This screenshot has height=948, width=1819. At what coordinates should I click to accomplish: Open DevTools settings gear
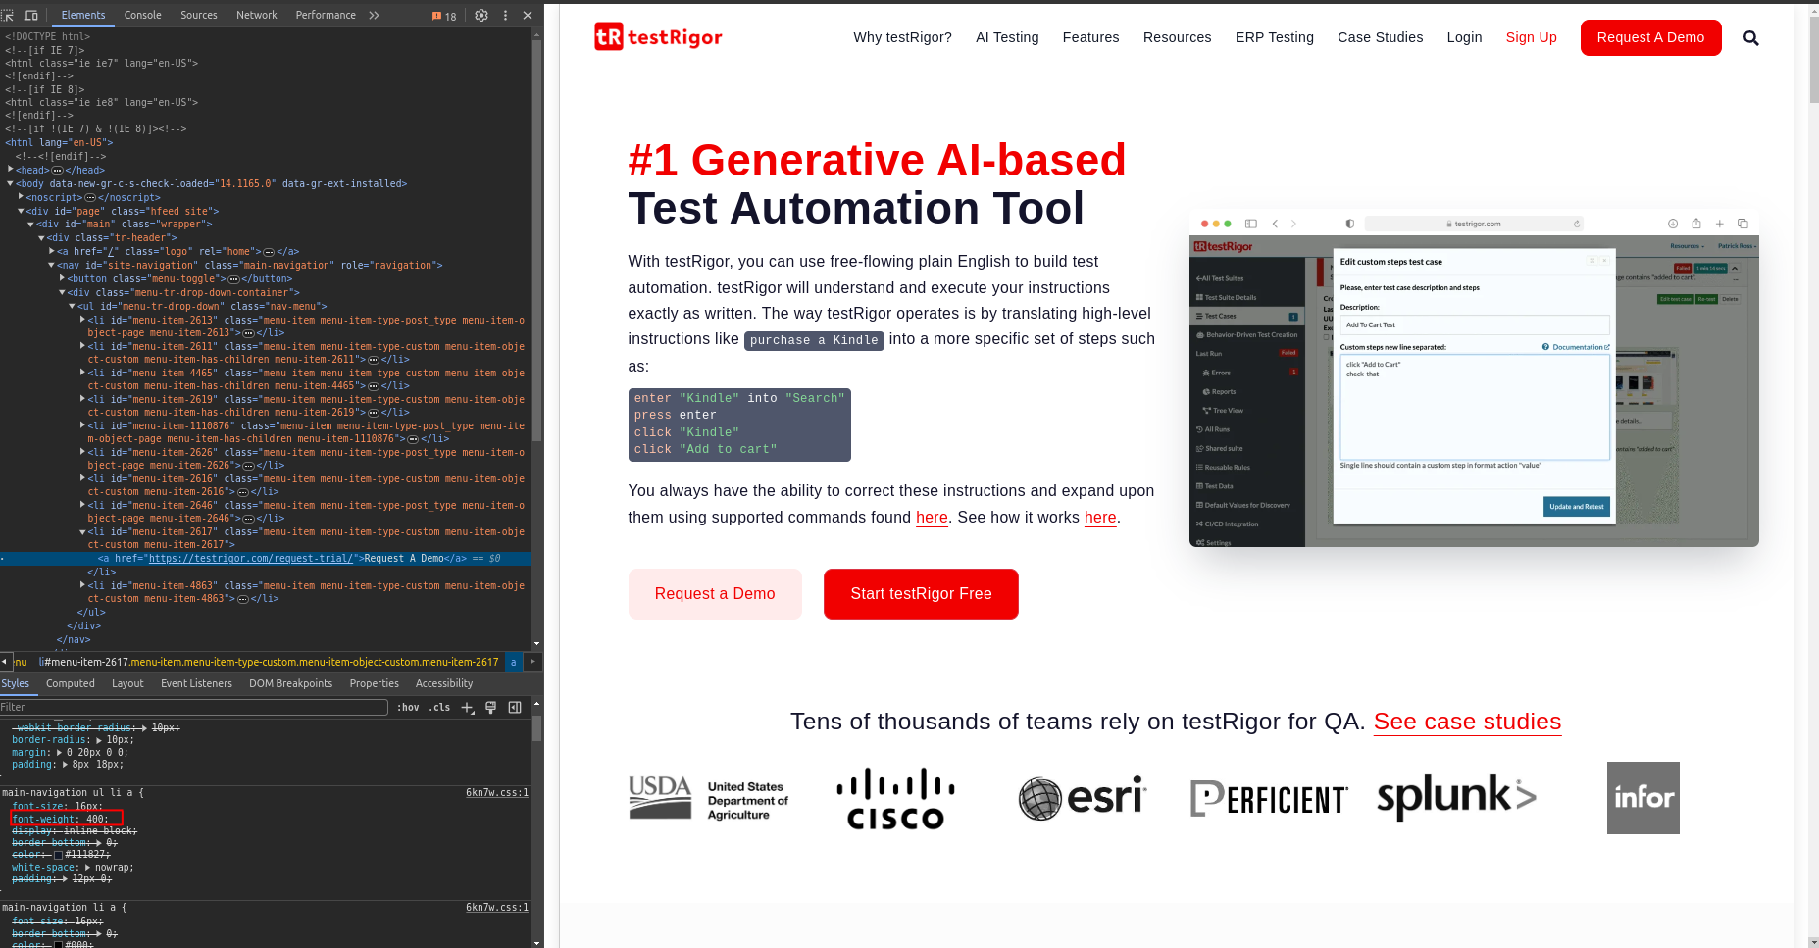[x=481, y=15]
